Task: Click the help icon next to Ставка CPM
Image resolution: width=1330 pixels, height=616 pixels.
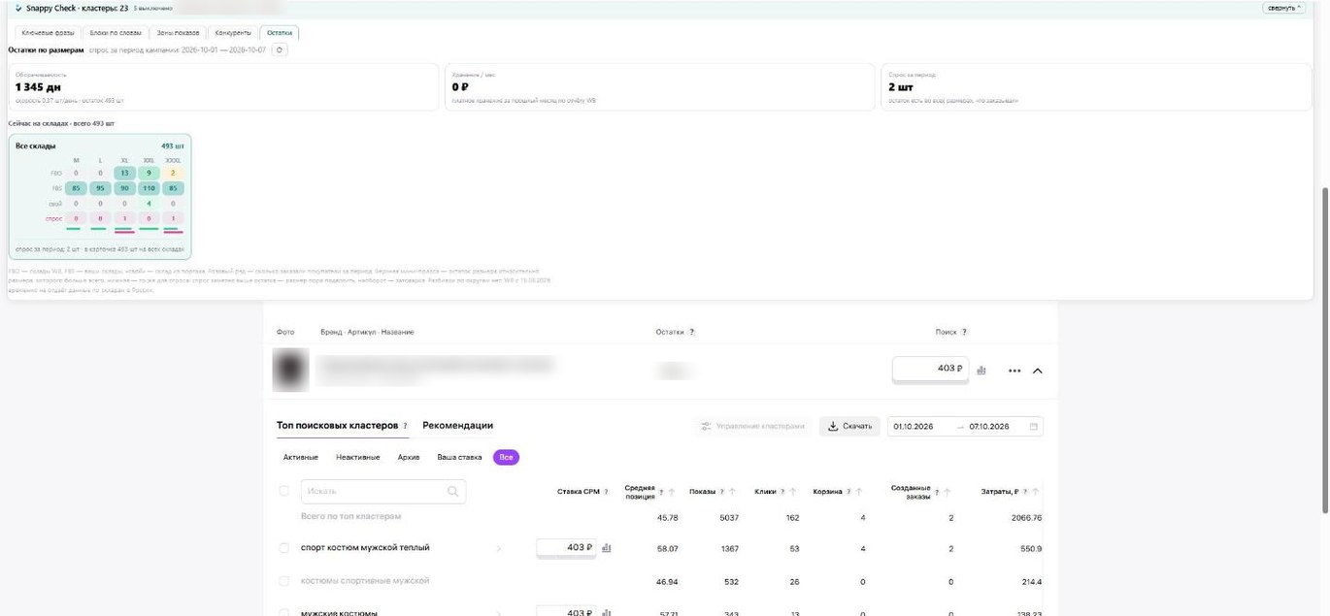Action: pos(607,492)
